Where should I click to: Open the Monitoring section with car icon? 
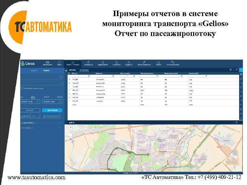[x=47, y=63]
